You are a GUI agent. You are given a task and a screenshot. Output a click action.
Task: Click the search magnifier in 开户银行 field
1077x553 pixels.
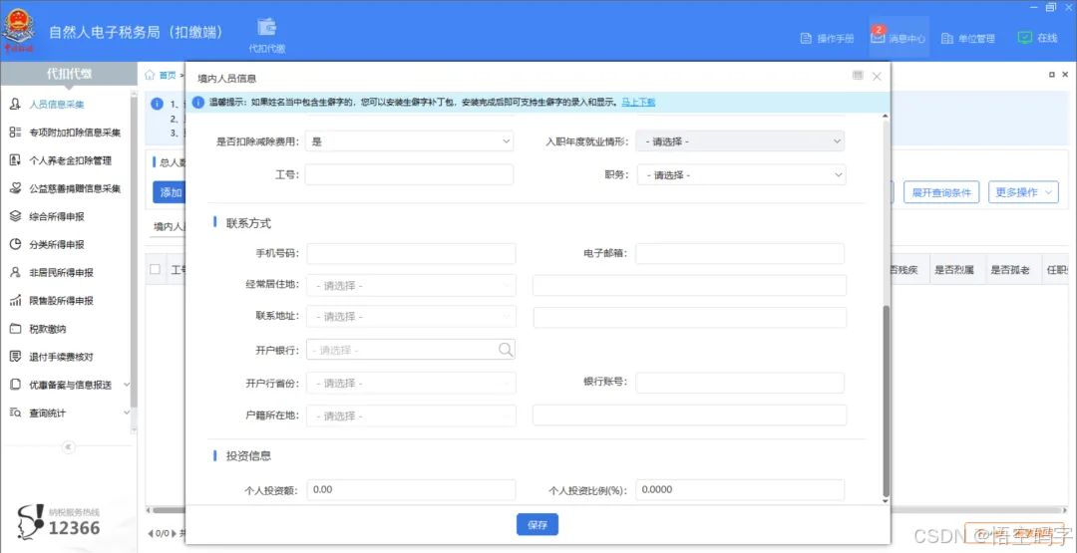click(x=506, y=350)
